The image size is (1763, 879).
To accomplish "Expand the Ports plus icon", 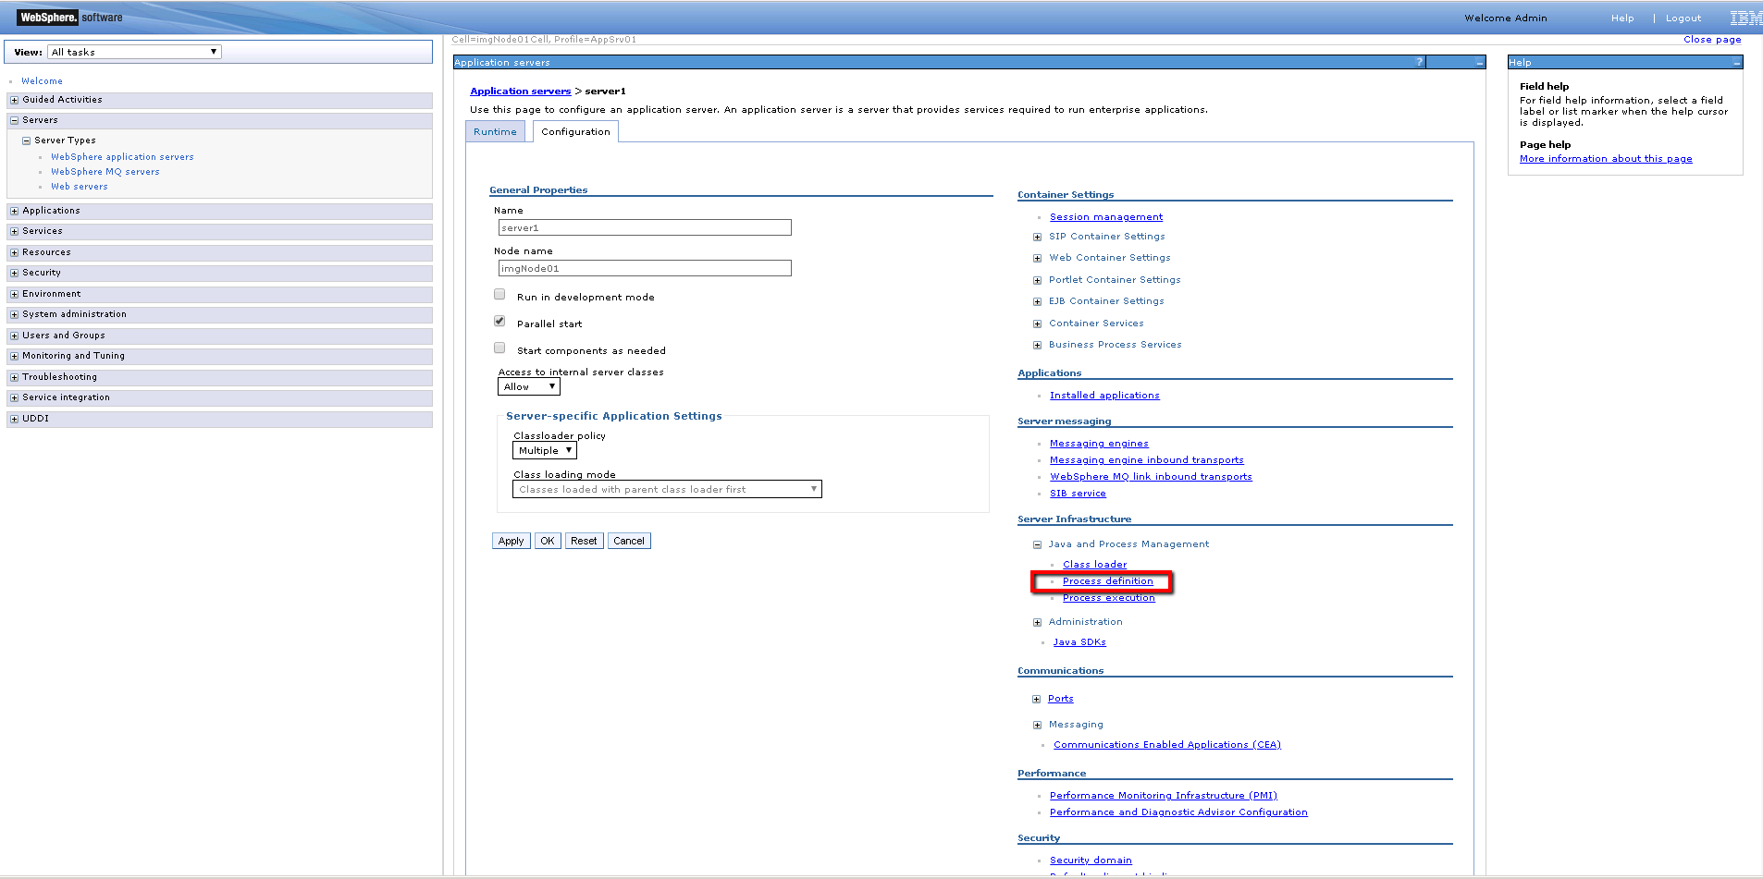I will click(1037, 699).
